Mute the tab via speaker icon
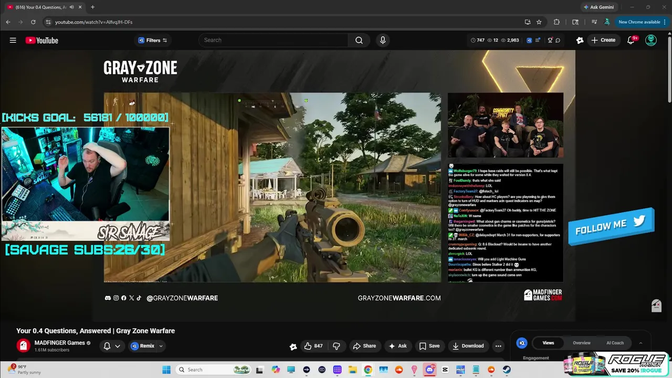672x378 pixels. click(x=71, y=7)
